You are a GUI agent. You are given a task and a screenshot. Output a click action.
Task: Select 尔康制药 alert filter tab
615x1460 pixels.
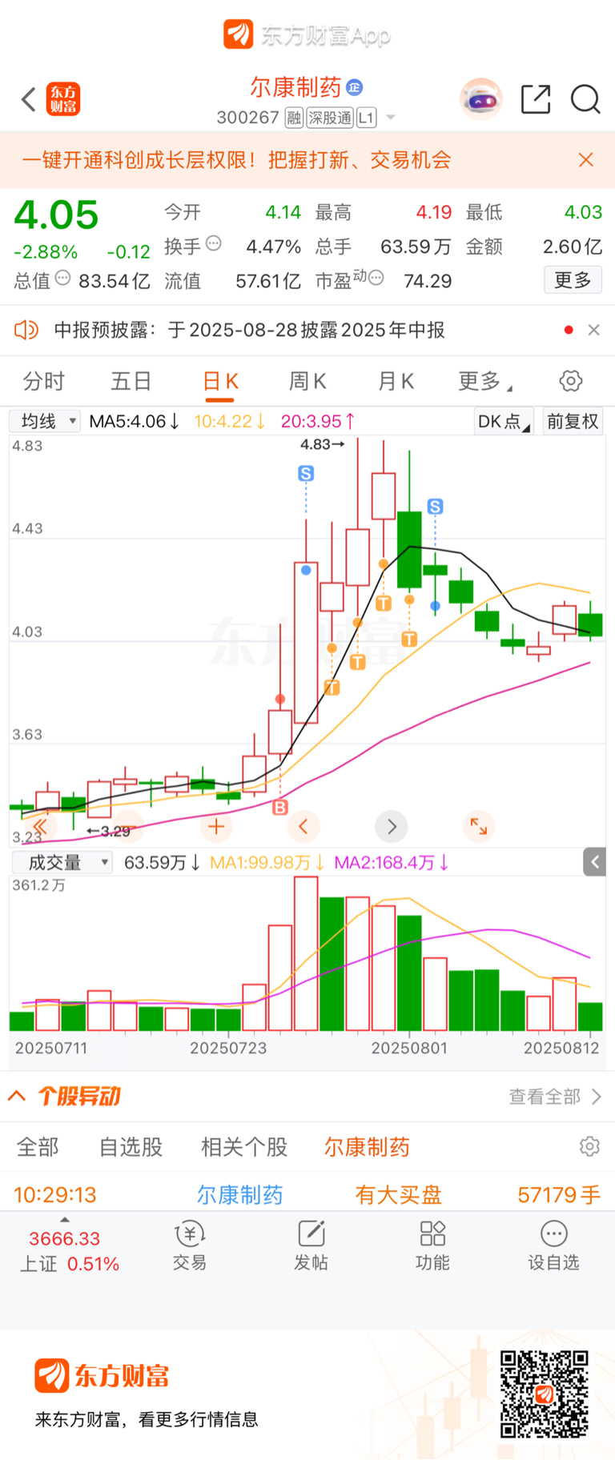tap(367, 1147)
